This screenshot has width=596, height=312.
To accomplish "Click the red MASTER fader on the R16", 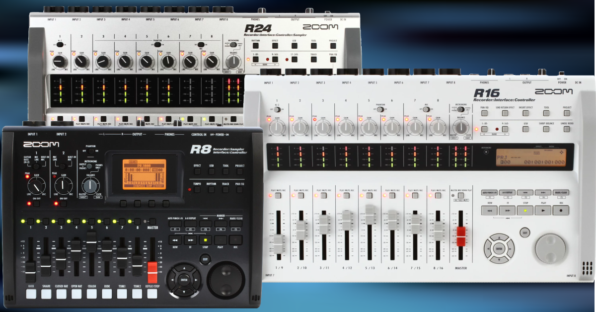I will [461, 236].
